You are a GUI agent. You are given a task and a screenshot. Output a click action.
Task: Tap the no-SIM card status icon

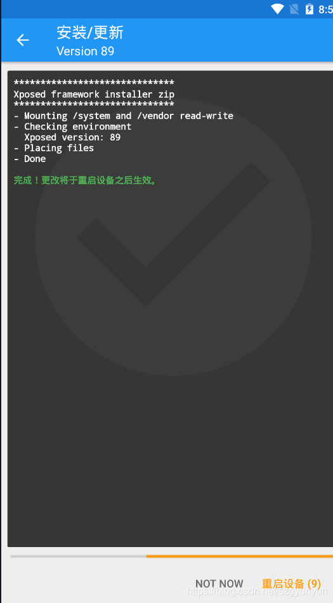click(294, 9)
